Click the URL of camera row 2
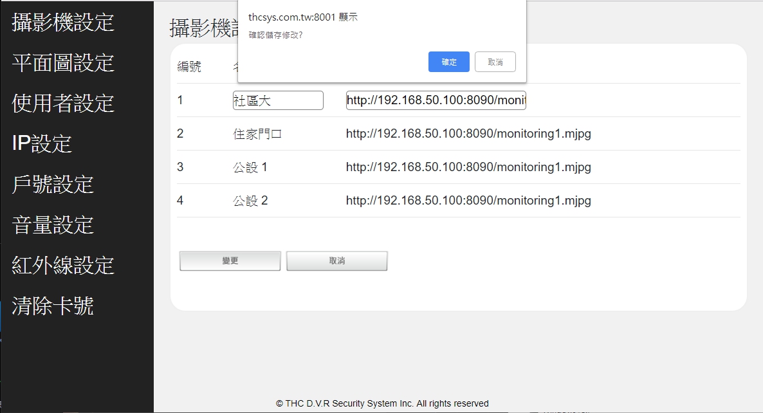The image size is (763, 413). coord(468,134)
